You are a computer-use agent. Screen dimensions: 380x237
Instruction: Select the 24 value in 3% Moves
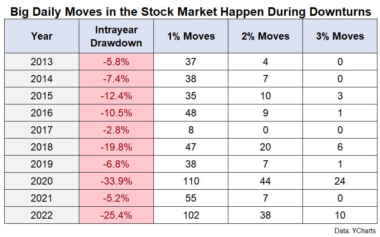click(x=340, y=181)
